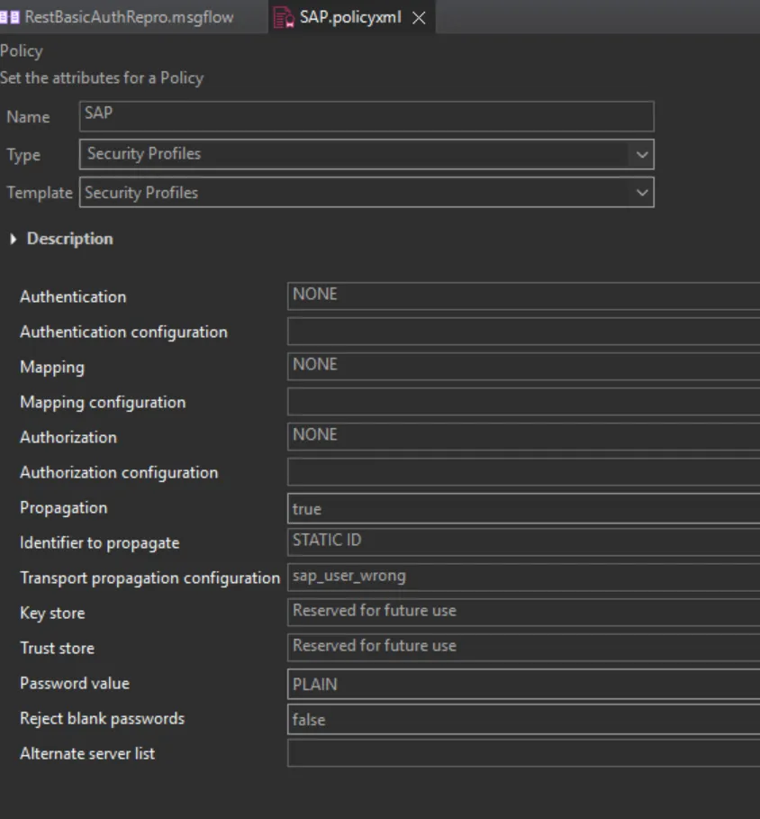Select the Reject blank passwords field false
760x819 pixels.
(x=523, y=719)
